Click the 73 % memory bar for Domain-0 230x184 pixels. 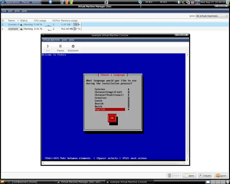click(77, 24)
